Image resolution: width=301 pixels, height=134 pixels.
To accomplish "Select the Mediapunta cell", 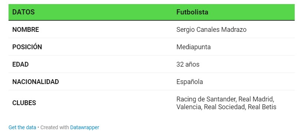I will pyautogui.click(x=193, y=47).
